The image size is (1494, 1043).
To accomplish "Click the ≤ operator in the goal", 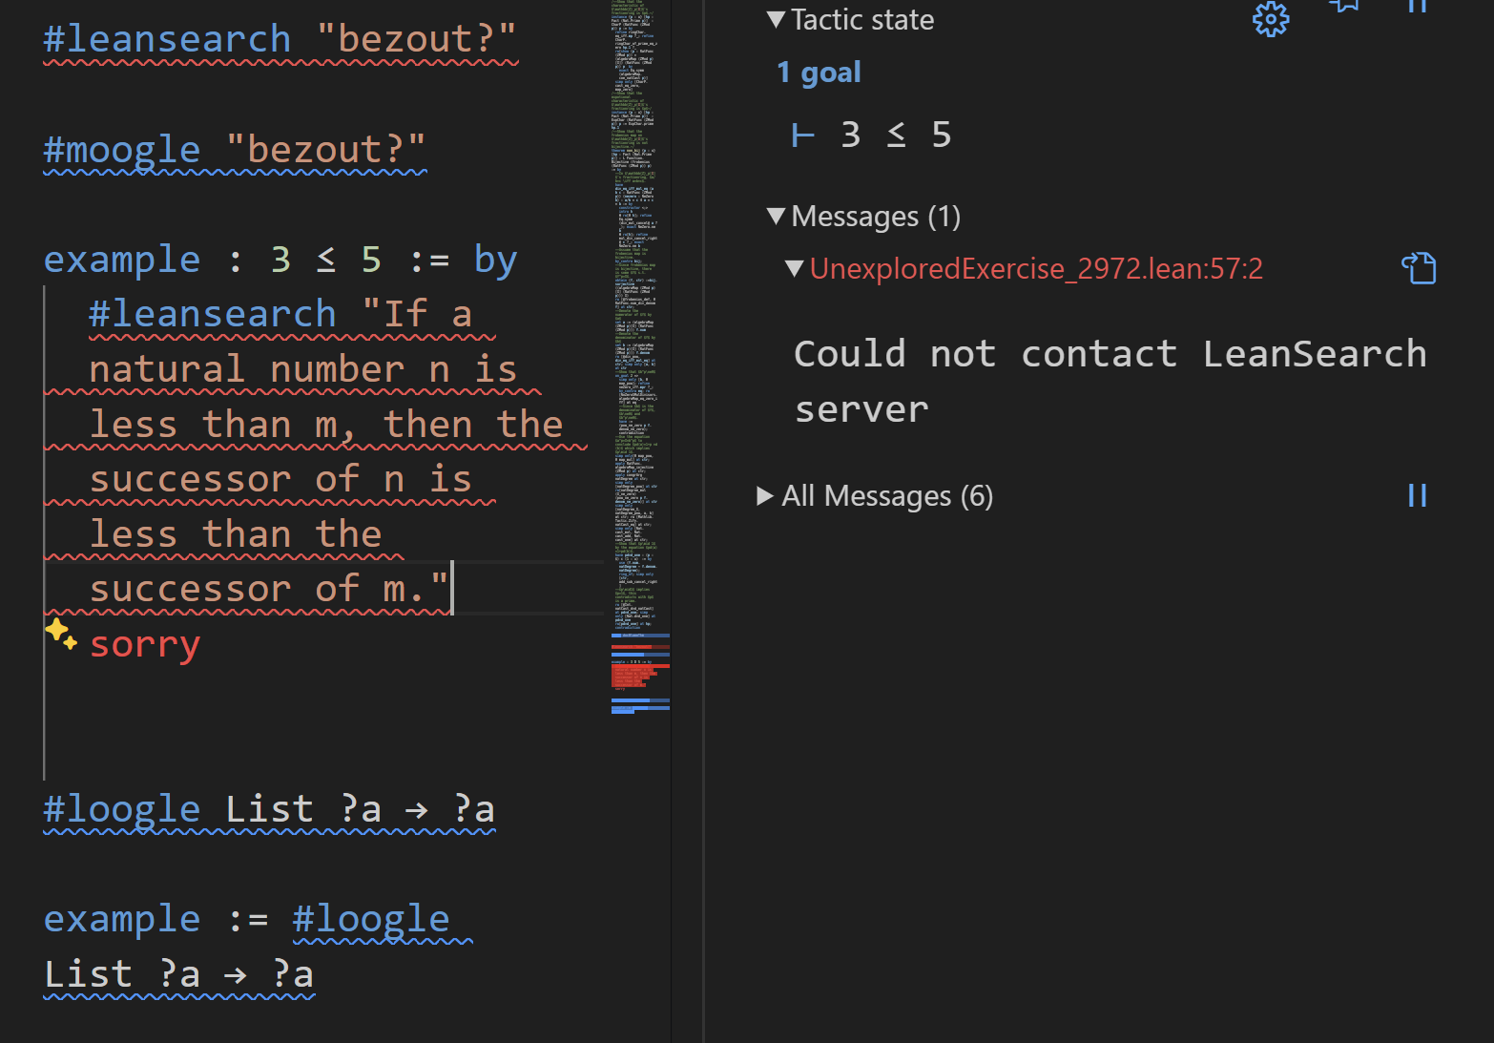I will pyautogui.click(x=896, y=136).
